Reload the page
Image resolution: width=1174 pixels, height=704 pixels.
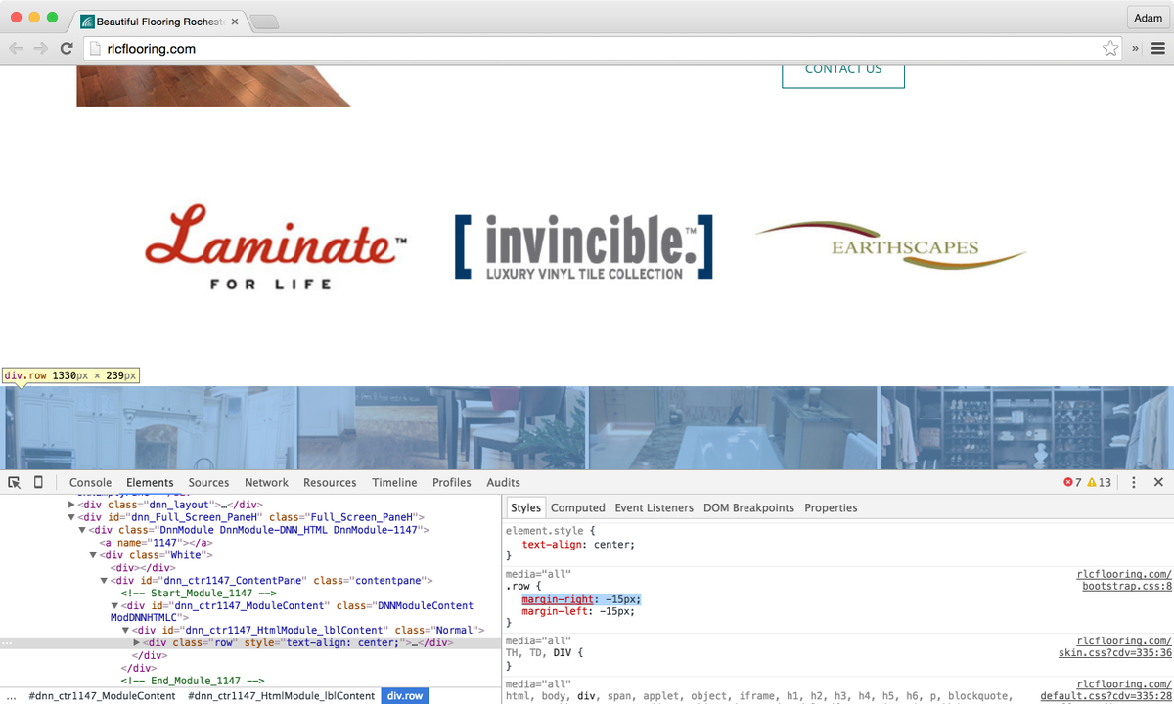(x=67, y=48)
